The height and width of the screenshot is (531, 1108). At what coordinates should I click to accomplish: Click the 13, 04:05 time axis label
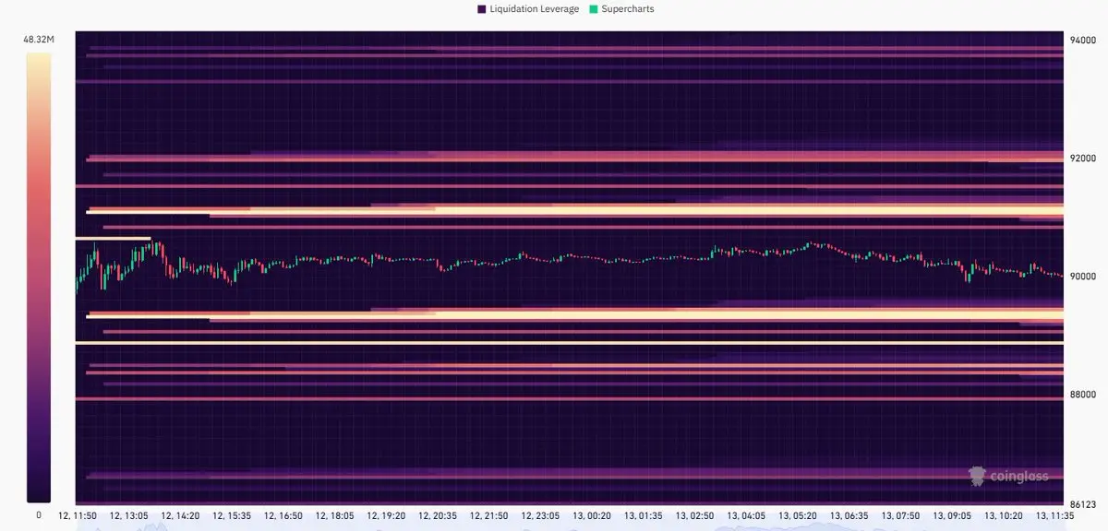tap(745, 515)
